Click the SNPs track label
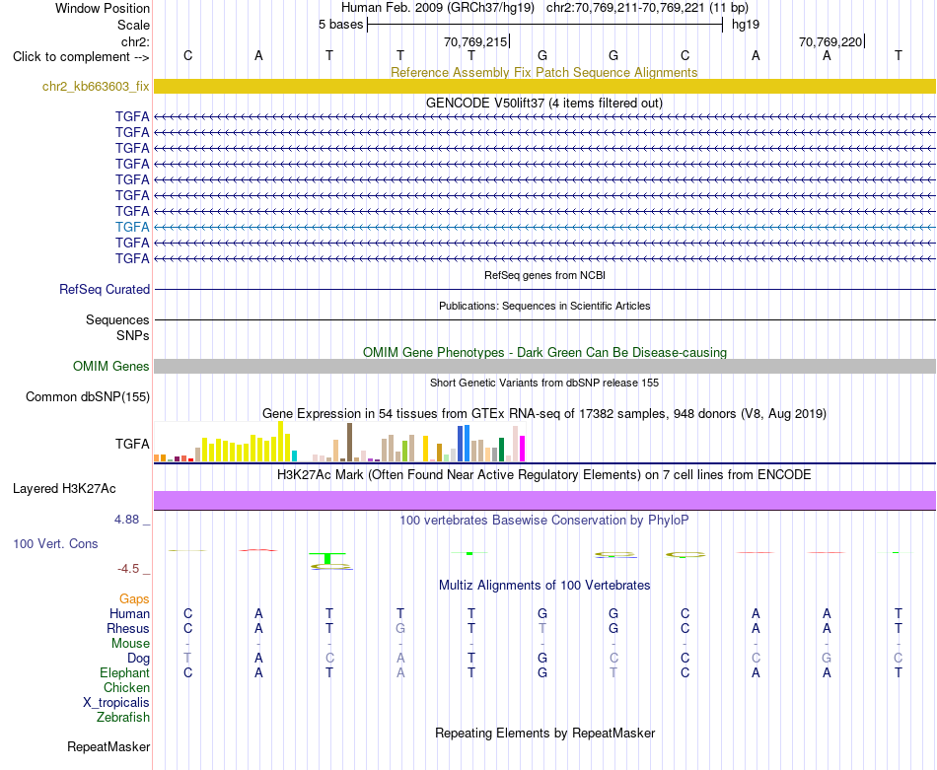 pos(133,336)
